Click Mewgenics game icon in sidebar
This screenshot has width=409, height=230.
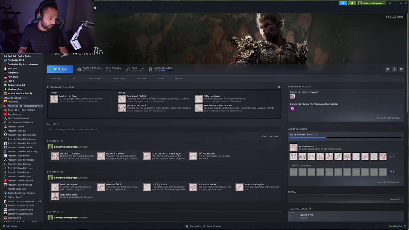[5, 73]
